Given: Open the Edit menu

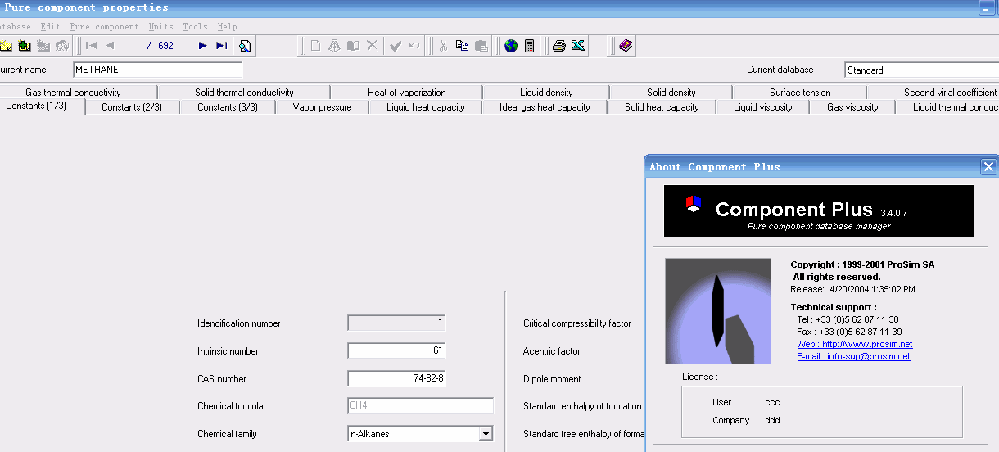Looking at the screenshot, I should [51, 27].
